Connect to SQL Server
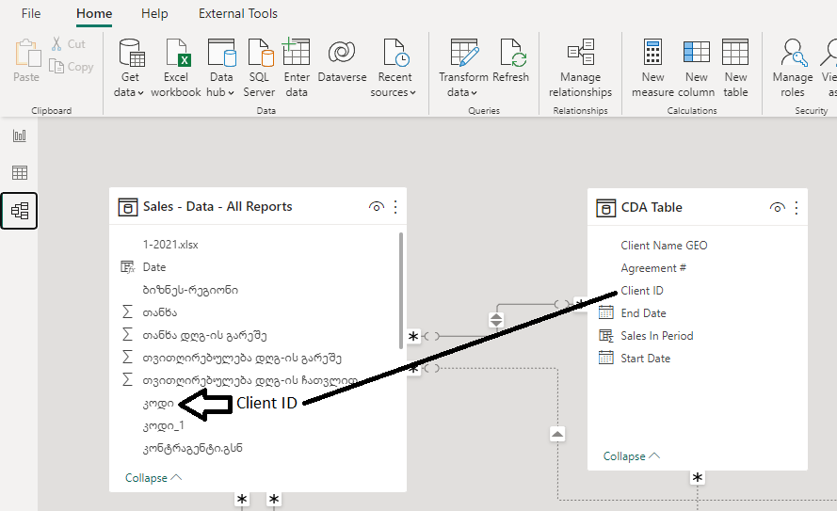This screenshot has width=837, height=511. pos(259,68)
